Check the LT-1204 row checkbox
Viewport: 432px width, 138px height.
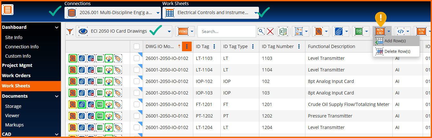pyautogui.click(x=137, y=127)
